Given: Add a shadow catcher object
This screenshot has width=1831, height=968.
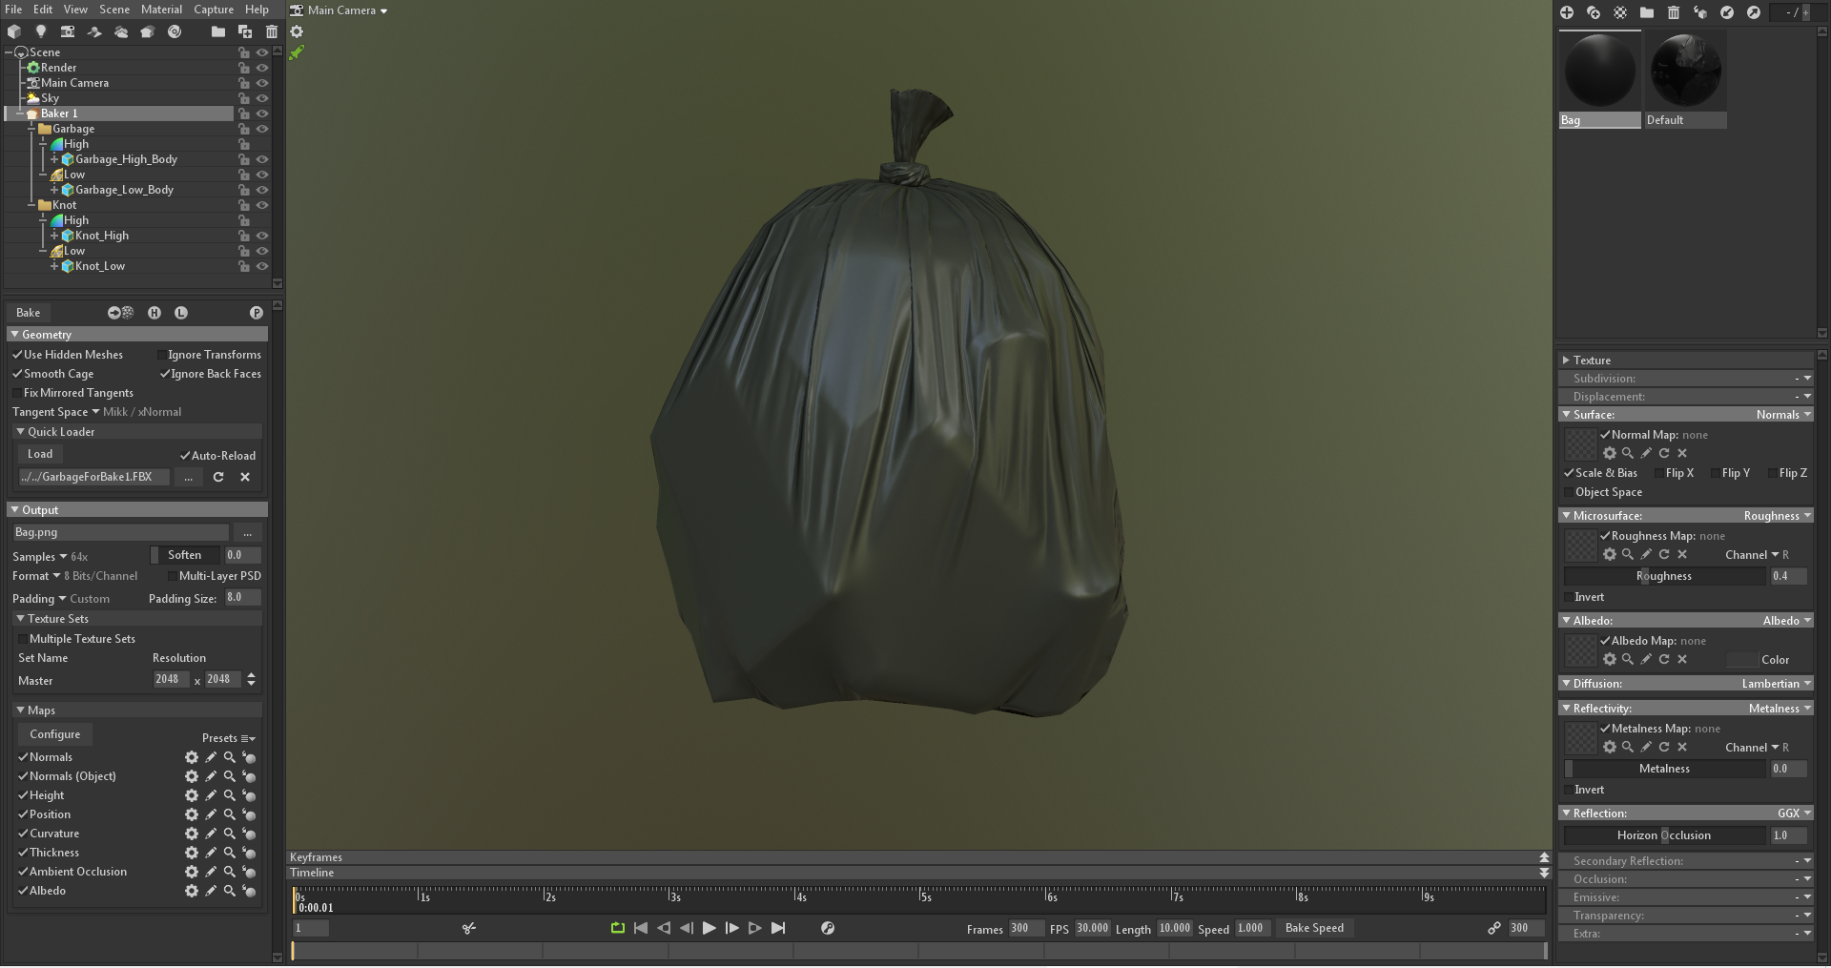Looking at the screenshot, I should 94,31.
